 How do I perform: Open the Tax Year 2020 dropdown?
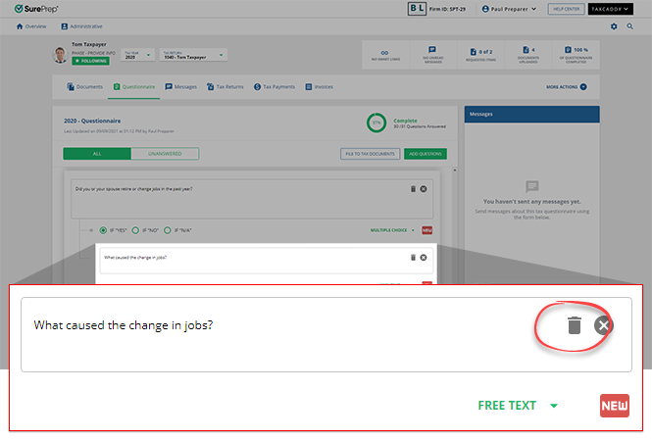137,55
